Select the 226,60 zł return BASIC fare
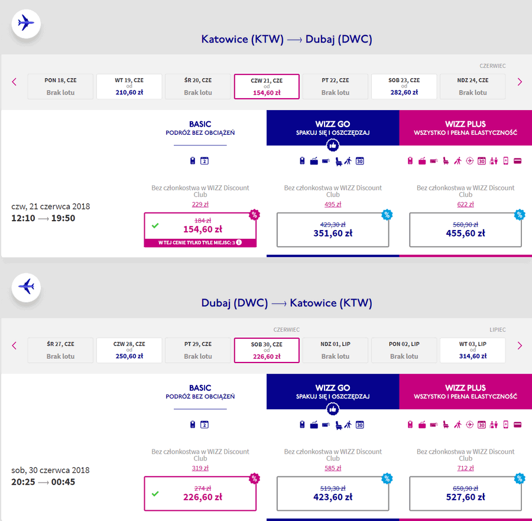The width and height of the screenshot is (532, 521). tap(200, 494)
